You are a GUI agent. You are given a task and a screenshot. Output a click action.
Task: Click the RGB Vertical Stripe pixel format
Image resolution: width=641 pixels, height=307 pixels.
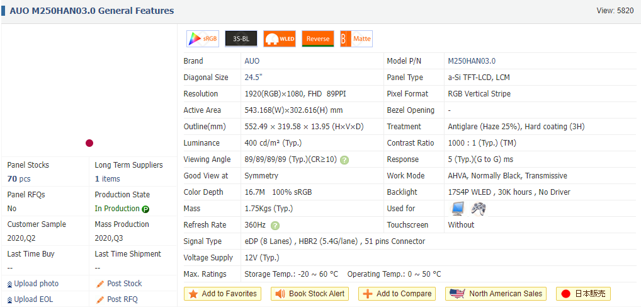(x=479, y=94)
